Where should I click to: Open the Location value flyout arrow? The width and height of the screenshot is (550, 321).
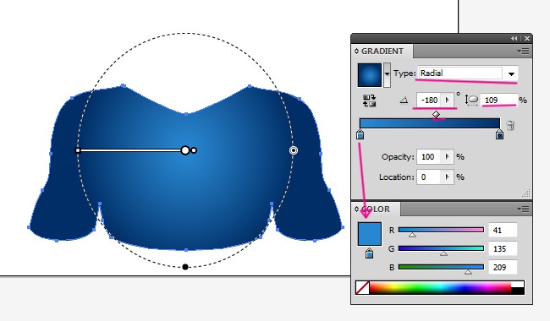pos(448,177)
